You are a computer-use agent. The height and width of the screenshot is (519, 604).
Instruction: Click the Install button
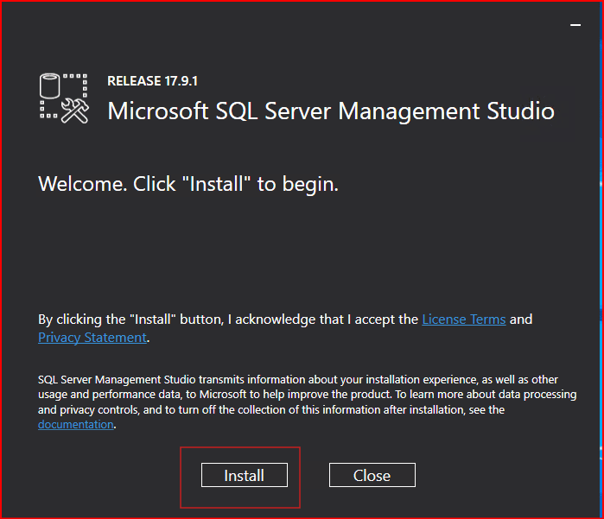244,476
